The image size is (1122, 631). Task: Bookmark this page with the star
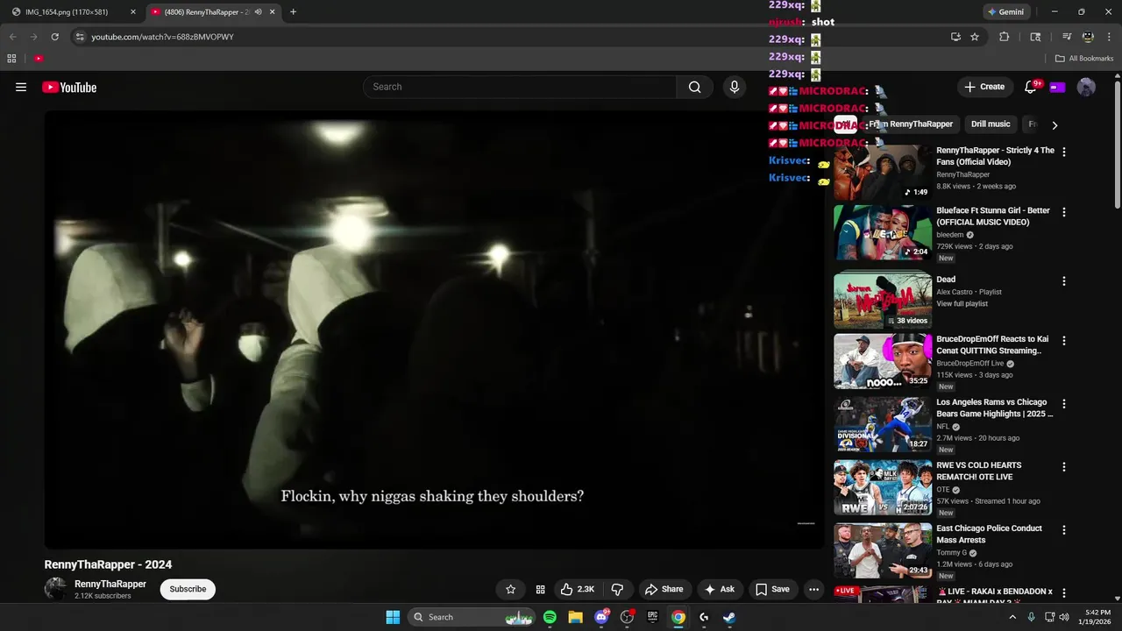coord(975,37)
